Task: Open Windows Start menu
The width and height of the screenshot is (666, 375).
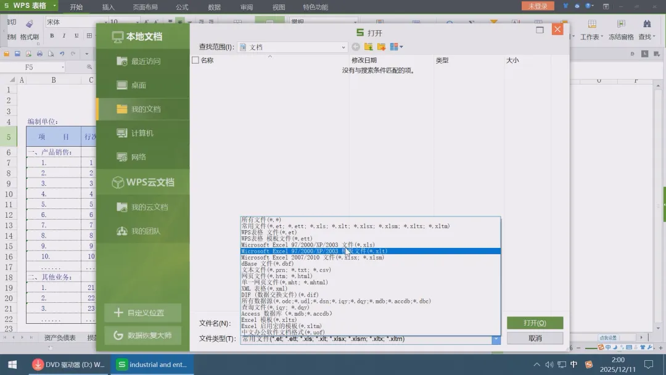Action: pos(12,365)
